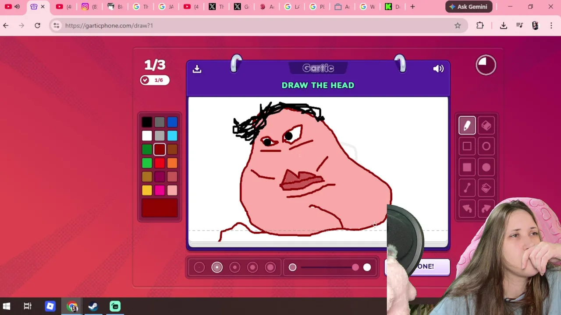Select the third brush size
Screen dimensions: 561x315
pos(234,267)
